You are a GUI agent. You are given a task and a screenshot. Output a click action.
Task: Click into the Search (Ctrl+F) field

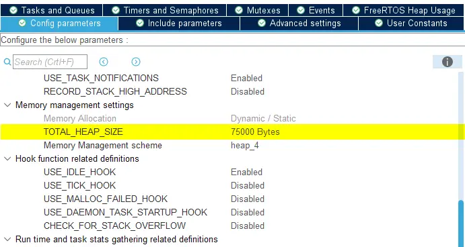[x=50, y=62]
